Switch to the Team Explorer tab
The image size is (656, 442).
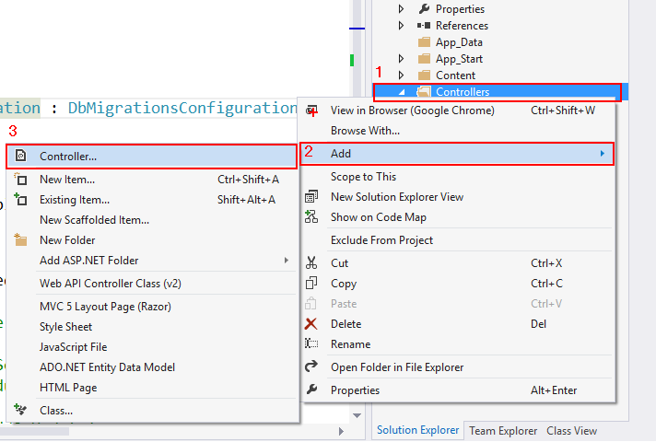(503, 431)
